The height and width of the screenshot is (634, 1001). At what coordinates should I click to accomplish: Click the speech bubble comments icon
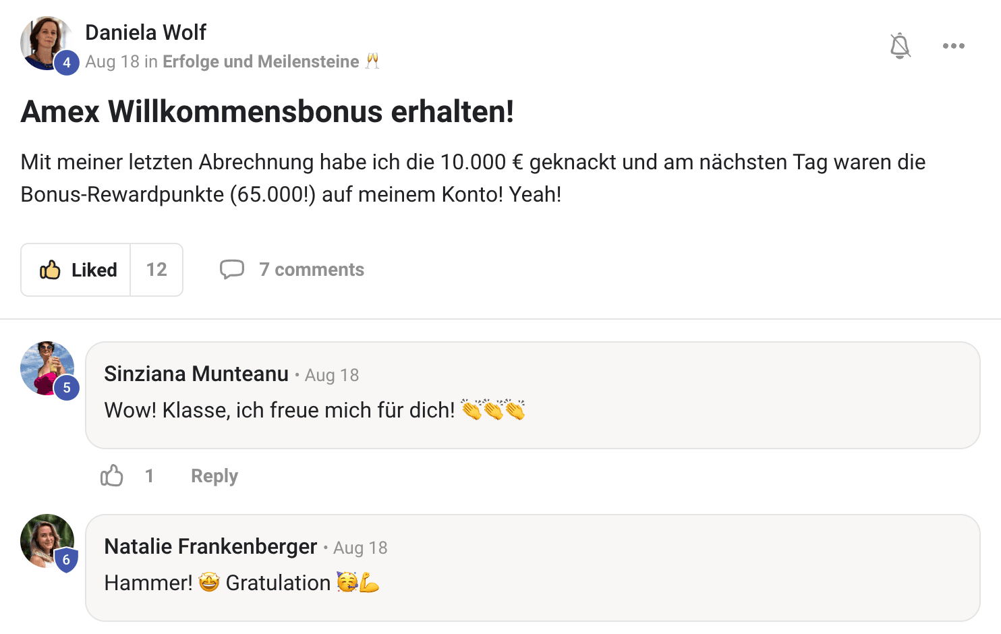coord(231,269)
